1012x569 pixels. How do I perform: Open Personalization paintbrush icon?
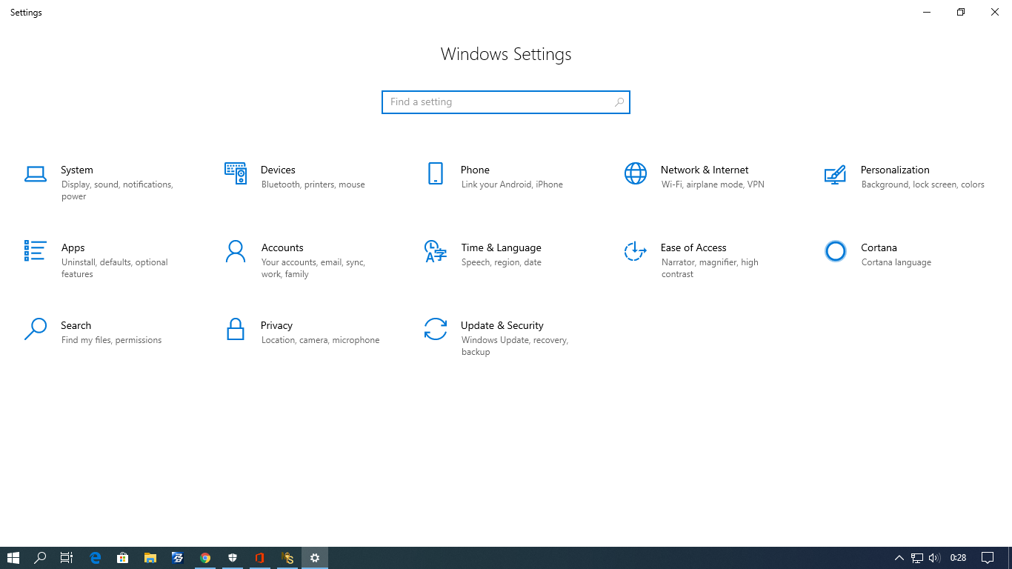(835, 174)
